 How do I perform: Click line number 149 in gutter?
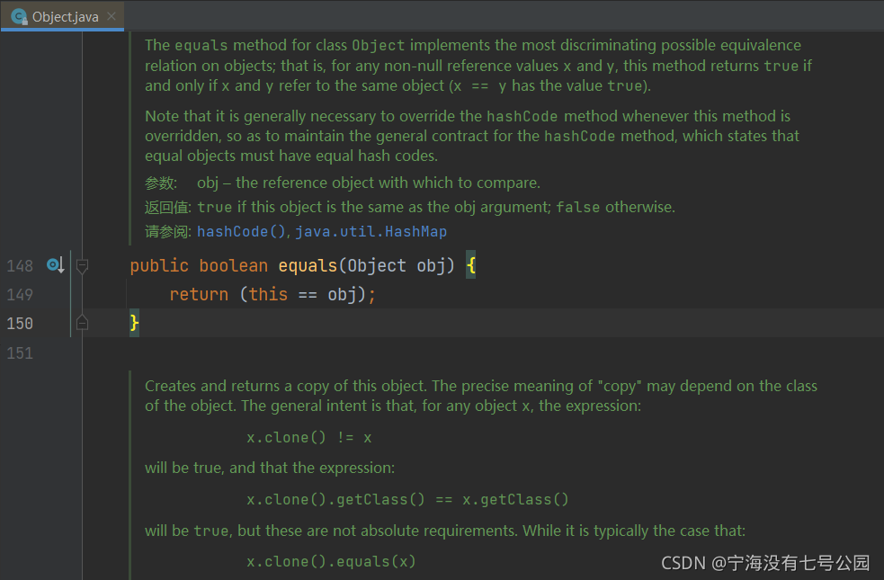20,294
